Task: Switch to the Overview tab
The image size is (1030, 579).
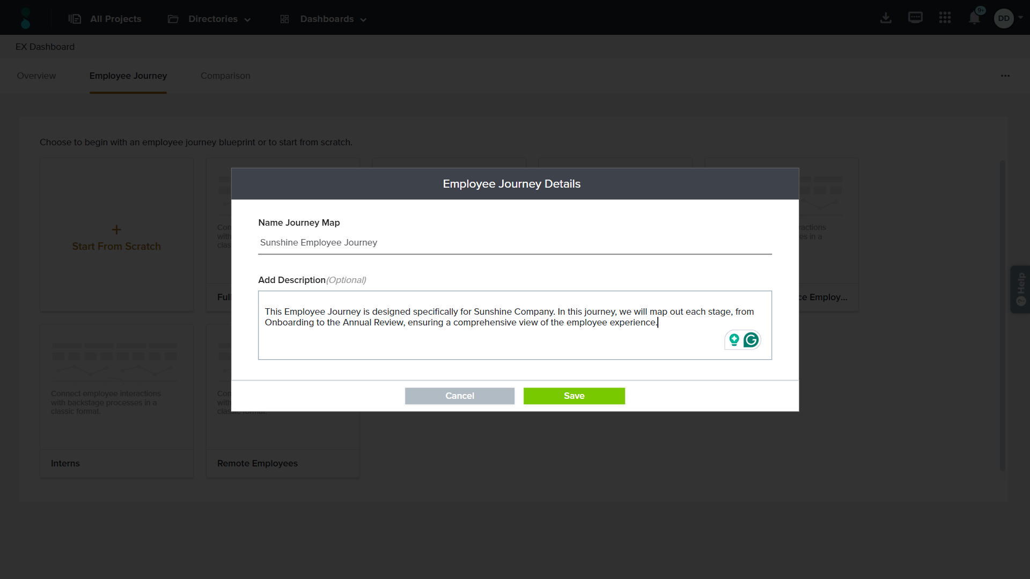Action: coord(36,76)
